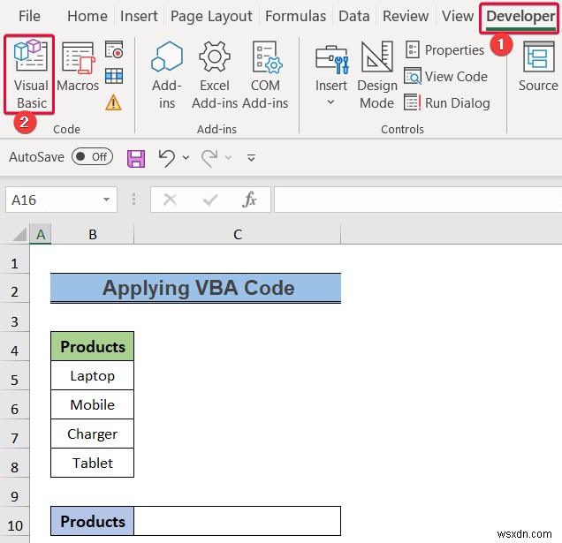Click the blue Products label in row 10
This screenshot has width=562, height=543.
point(93,521)
